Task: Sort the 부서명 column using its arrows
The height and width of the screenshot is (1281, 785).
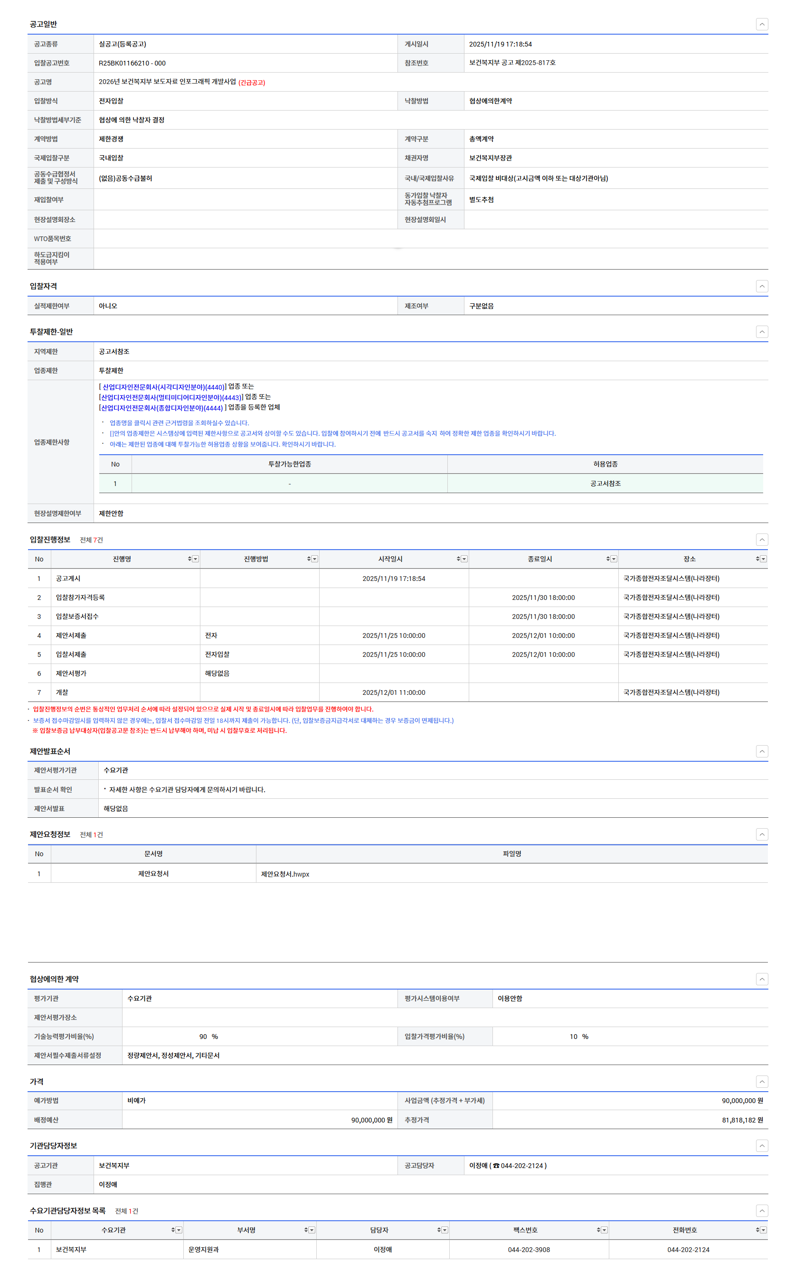Action: tap(306, 1230)
